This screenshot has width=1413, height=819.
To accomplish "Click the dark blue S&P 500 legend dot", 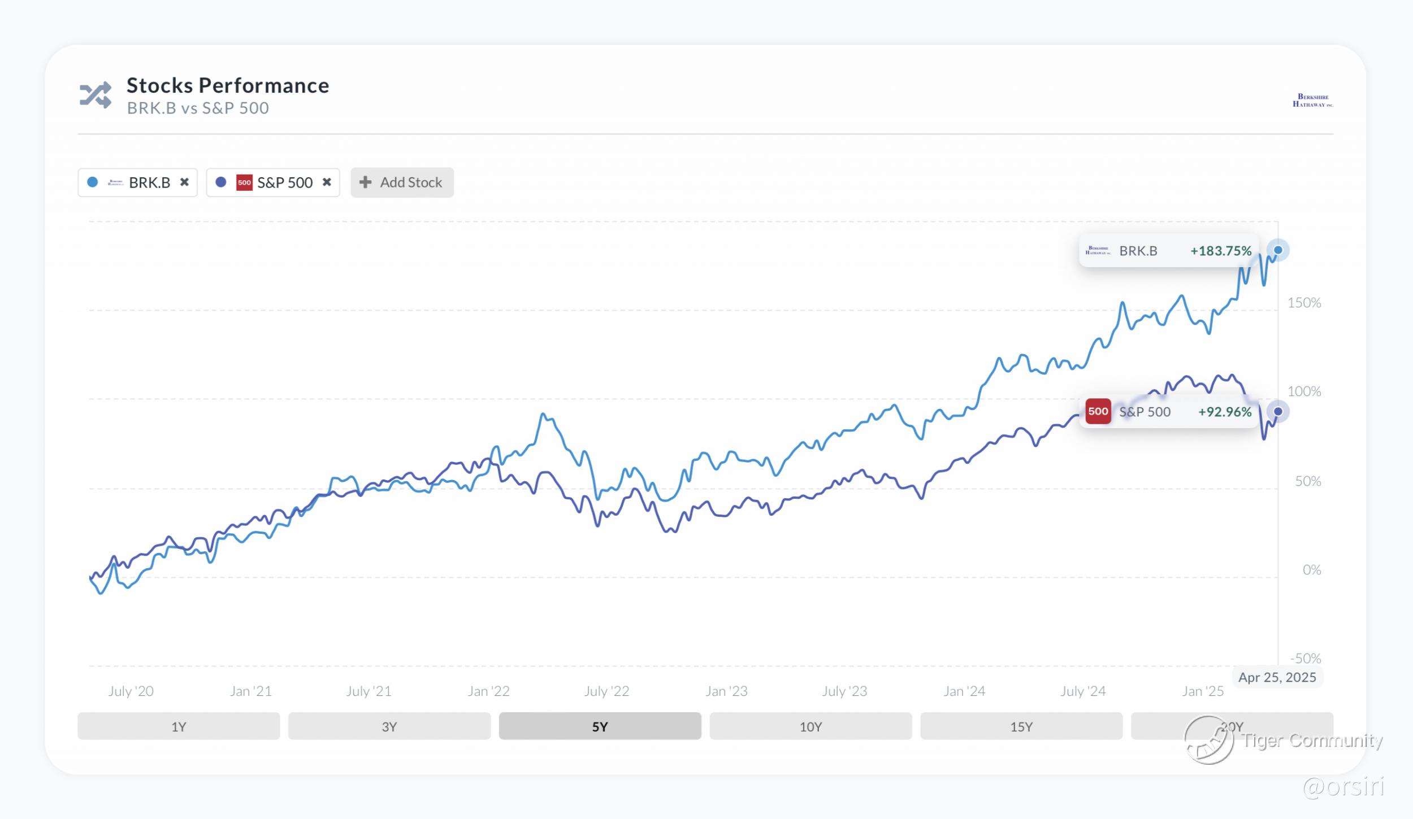I will point(221,182).
